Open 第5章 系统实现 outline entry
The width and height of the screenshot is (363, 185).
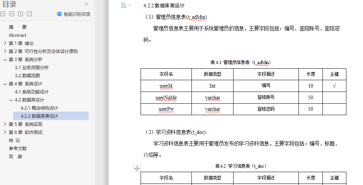pyautogui.click(x=26, y=124)
